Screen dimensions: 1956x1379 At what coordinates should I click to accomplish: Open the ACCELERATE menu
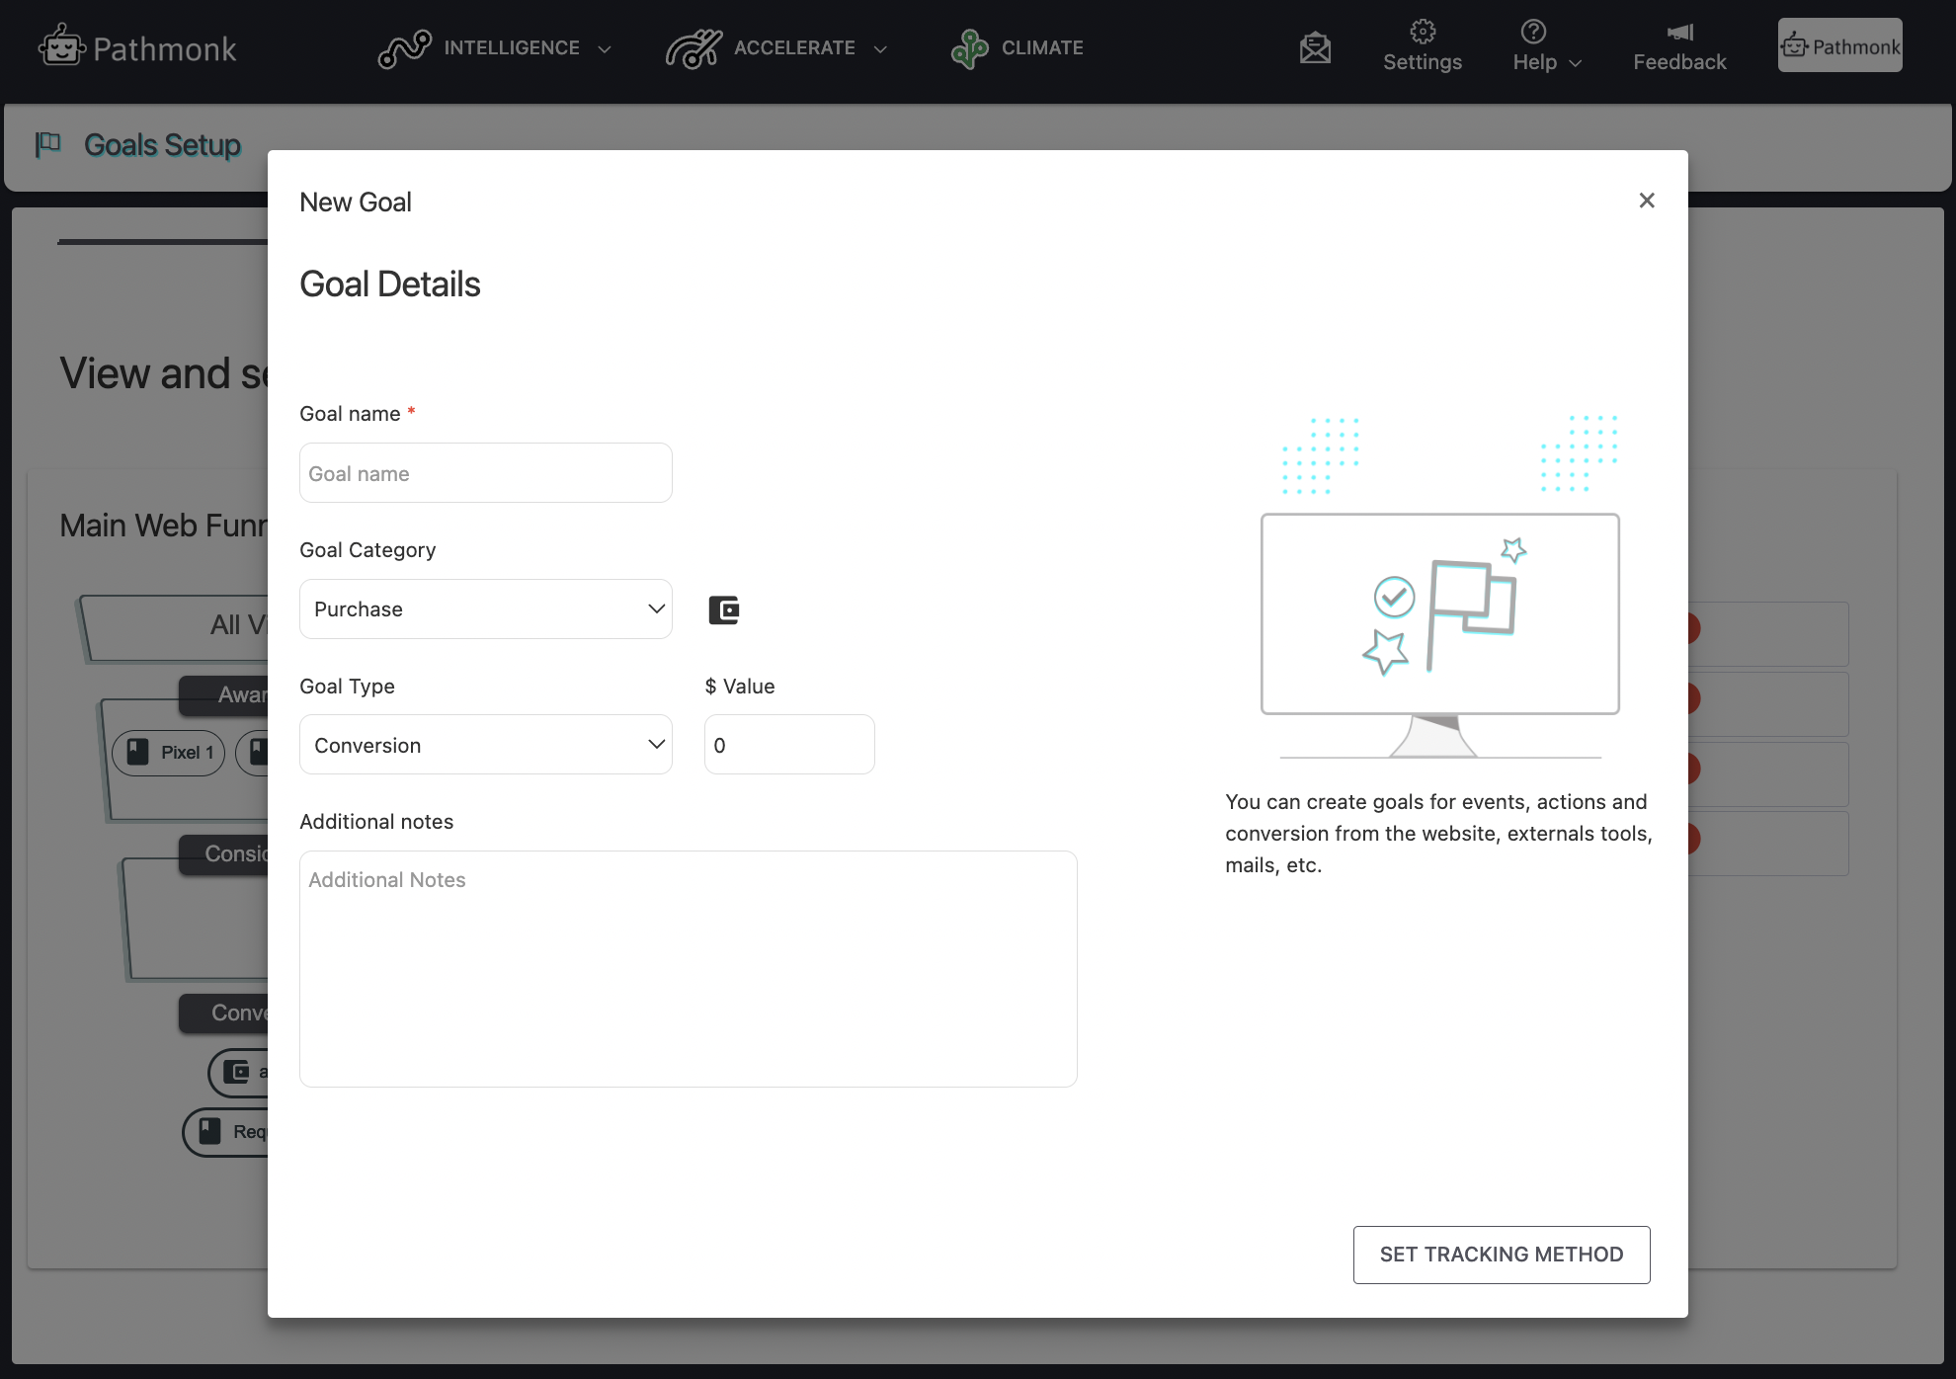point(795,48)
